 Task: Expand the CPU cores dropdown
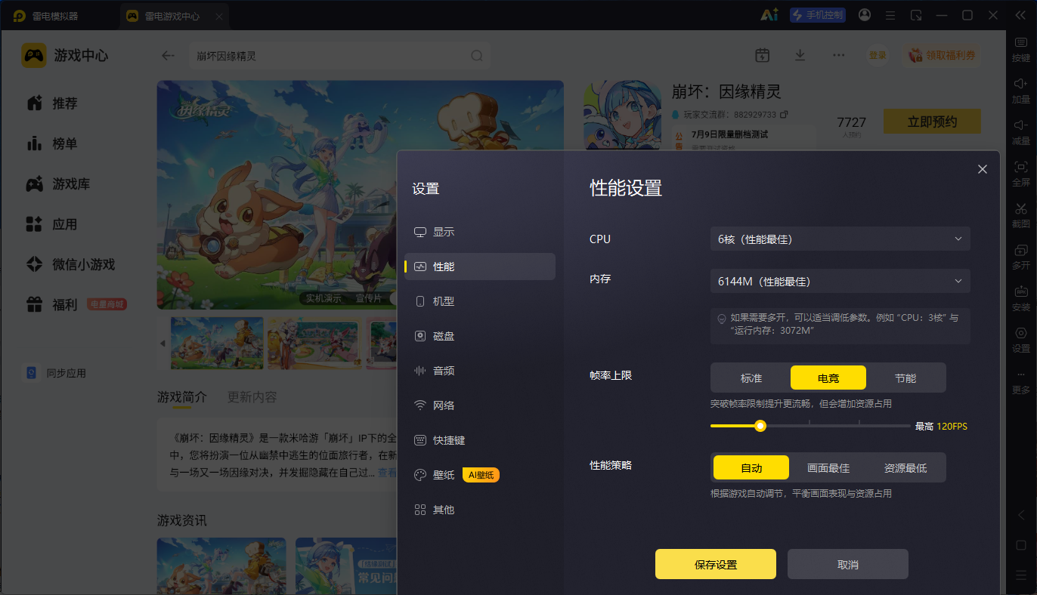(x=840, y=239)
